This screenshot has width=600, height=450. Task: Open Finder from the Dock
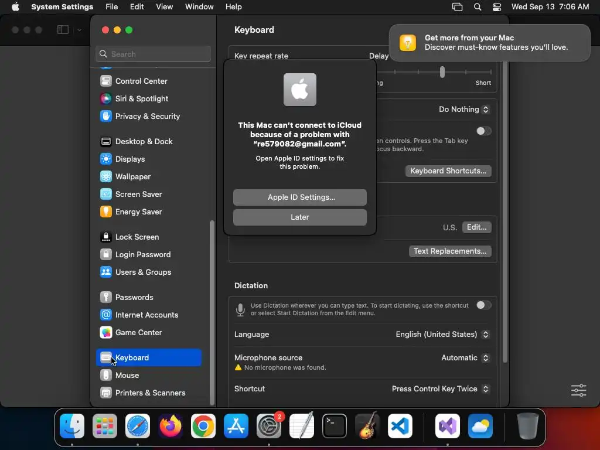72,426
